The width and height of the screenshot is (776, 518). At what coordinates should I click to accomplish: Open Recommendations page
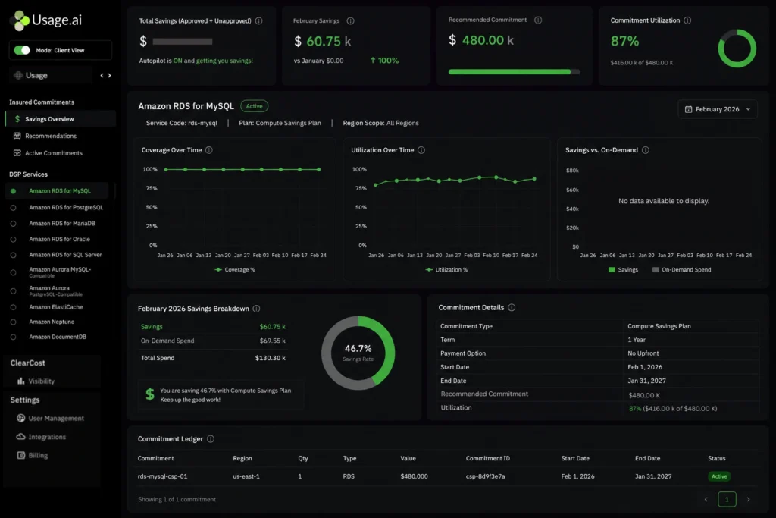51,136
